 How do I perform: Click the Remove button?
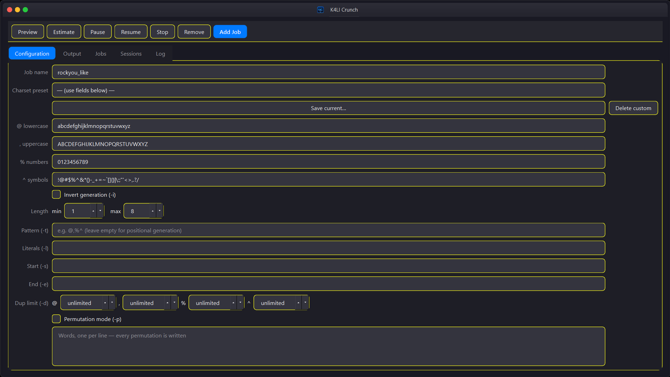[x=194, y=32]
